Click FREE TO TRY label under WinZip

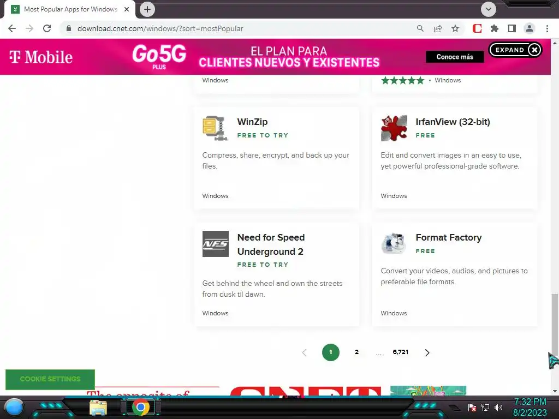[x=263, y=135]
